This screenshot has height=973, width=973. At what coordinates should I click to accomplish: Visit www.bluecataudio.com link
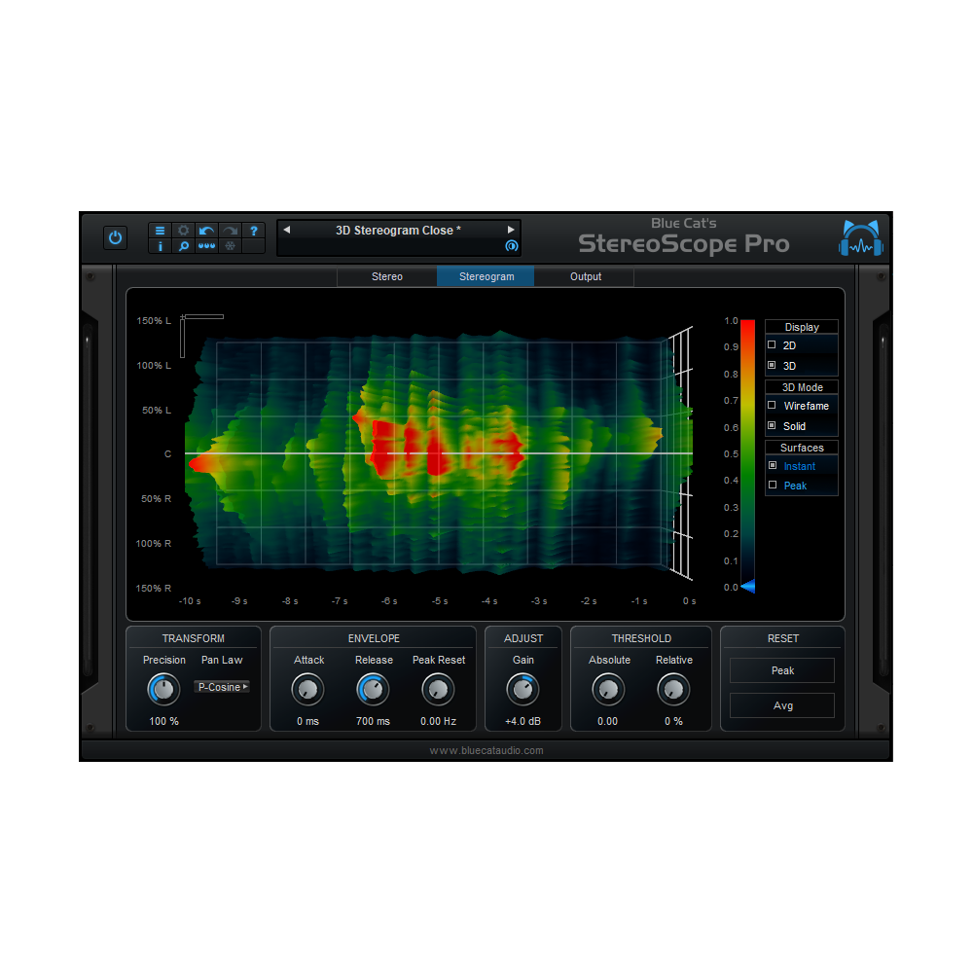pyautogui.click(x=486, y=750)
